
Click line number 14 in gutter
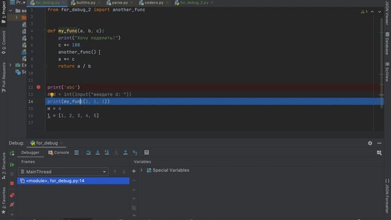[31, 101]
